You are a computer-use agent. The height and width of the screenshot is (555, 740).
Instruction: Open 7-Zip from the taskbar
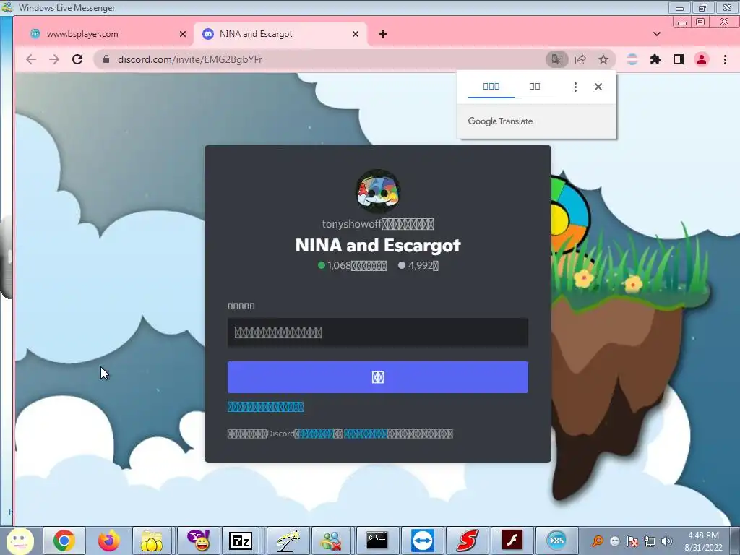240,541
